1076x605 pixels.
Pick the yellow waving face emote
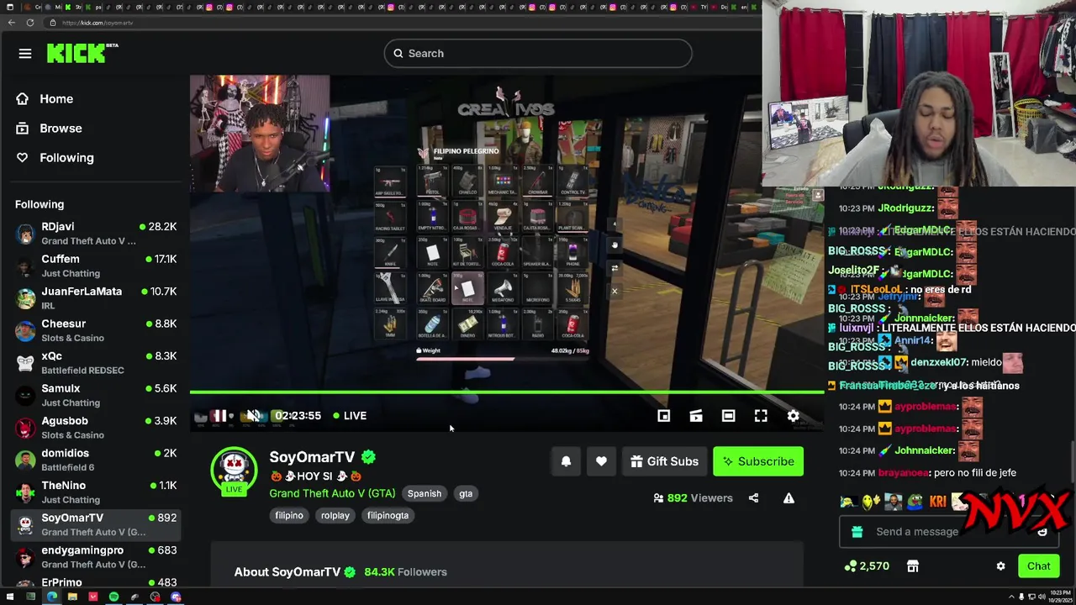[x=870, y=502]
